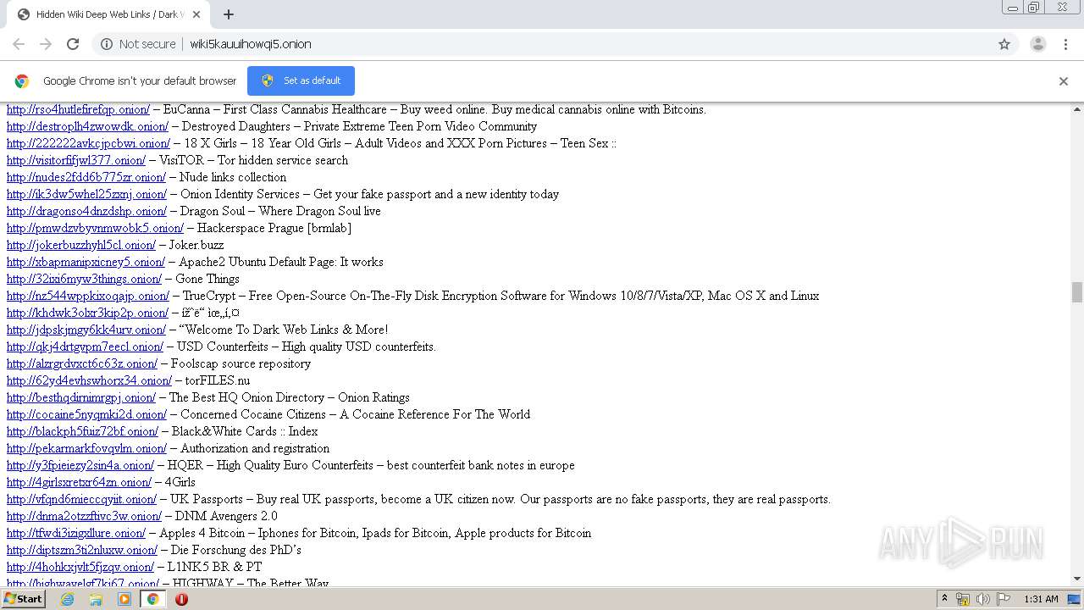Image resolution: width=1084 pixels, height=610 pixels.
Task: Click the page scrollbar up arrow
Action: pyautogui.click(x=1077, y=109)
